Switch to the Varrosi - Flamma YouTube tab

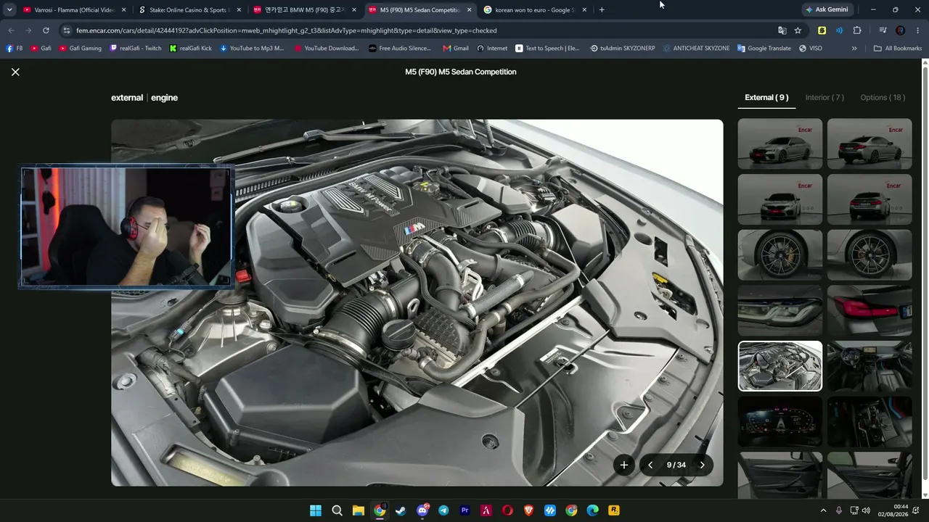74,10
